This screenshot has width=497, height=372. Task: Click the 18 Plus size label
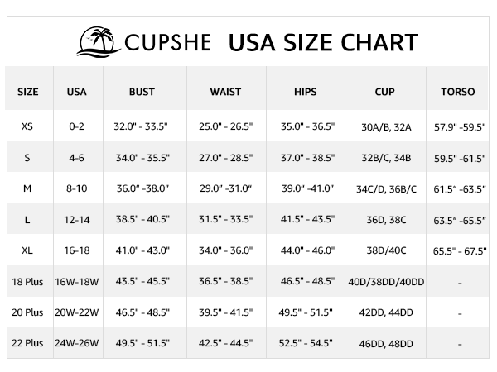27,282
